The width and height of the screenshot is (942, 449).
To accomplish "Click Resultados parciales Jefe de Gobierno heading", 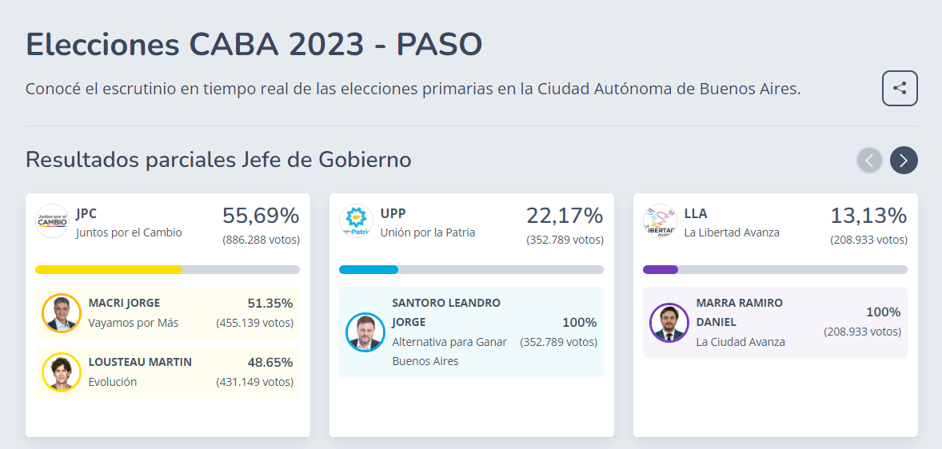I will (218, 160).
